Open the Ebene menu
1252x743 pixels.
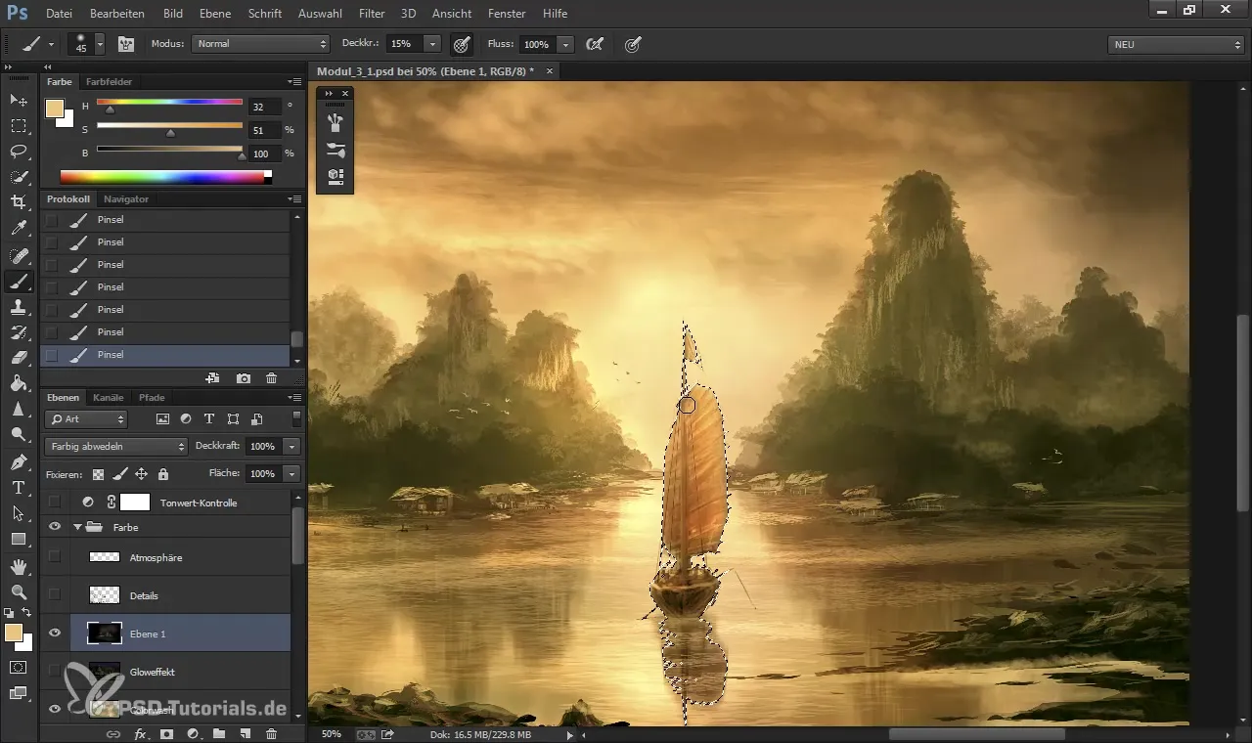click(215, 14)
